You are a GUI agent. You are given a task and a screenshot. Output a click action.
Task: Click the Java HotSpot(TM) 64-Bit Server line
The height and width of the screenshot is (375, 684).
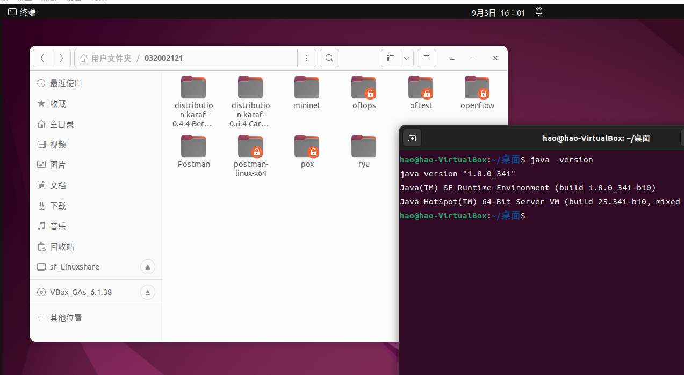pos(540,202)
